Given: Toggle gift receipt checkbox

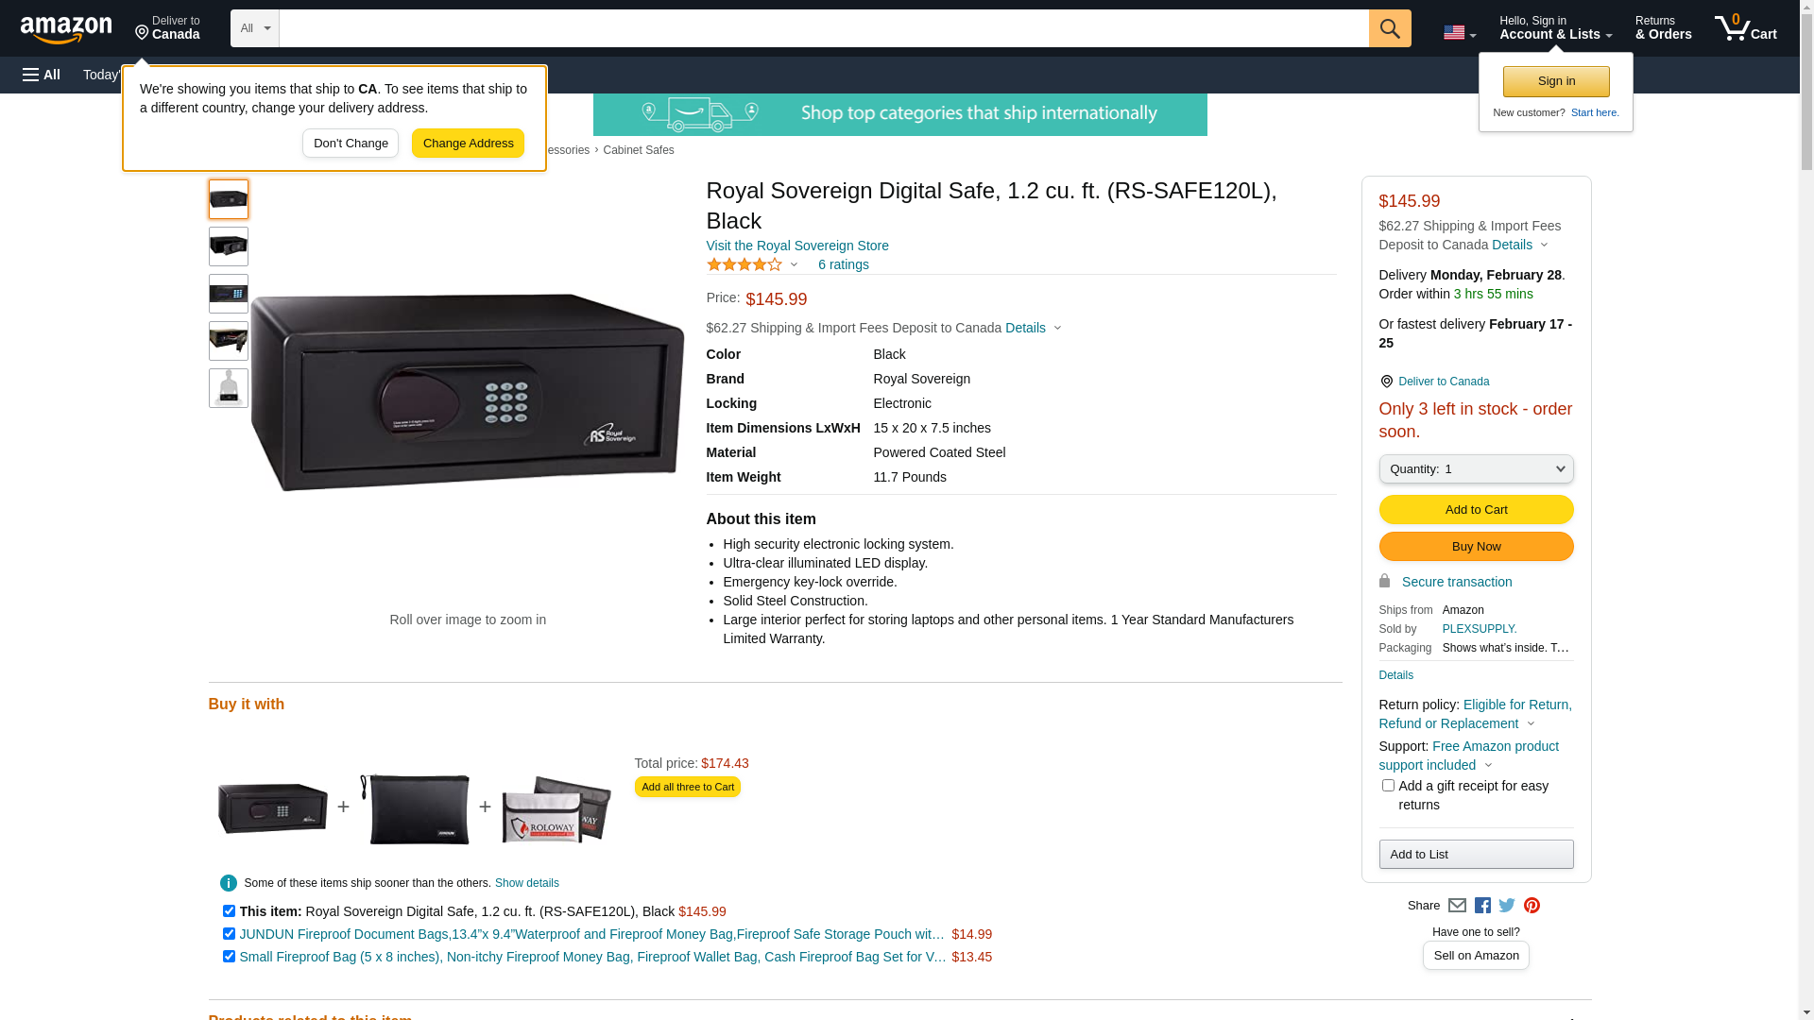Looking at the screenshot, I should [1388, 786].
